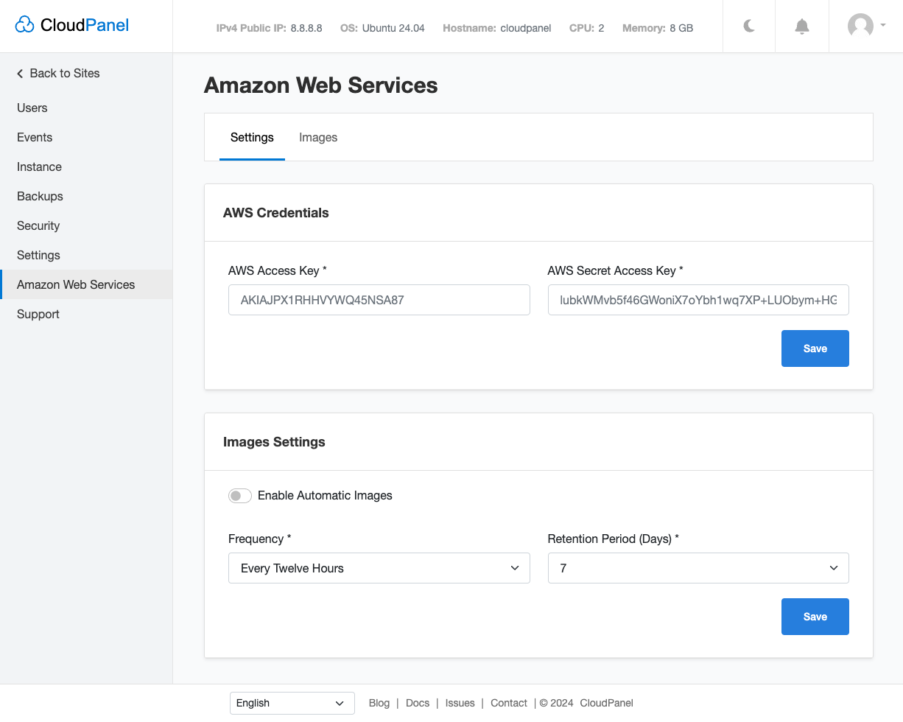
Task: Open the notifications bell
Action: (802, 27)
